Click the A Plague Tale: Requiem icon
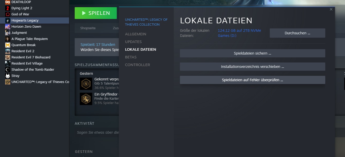345x157 pixels. 8,39
